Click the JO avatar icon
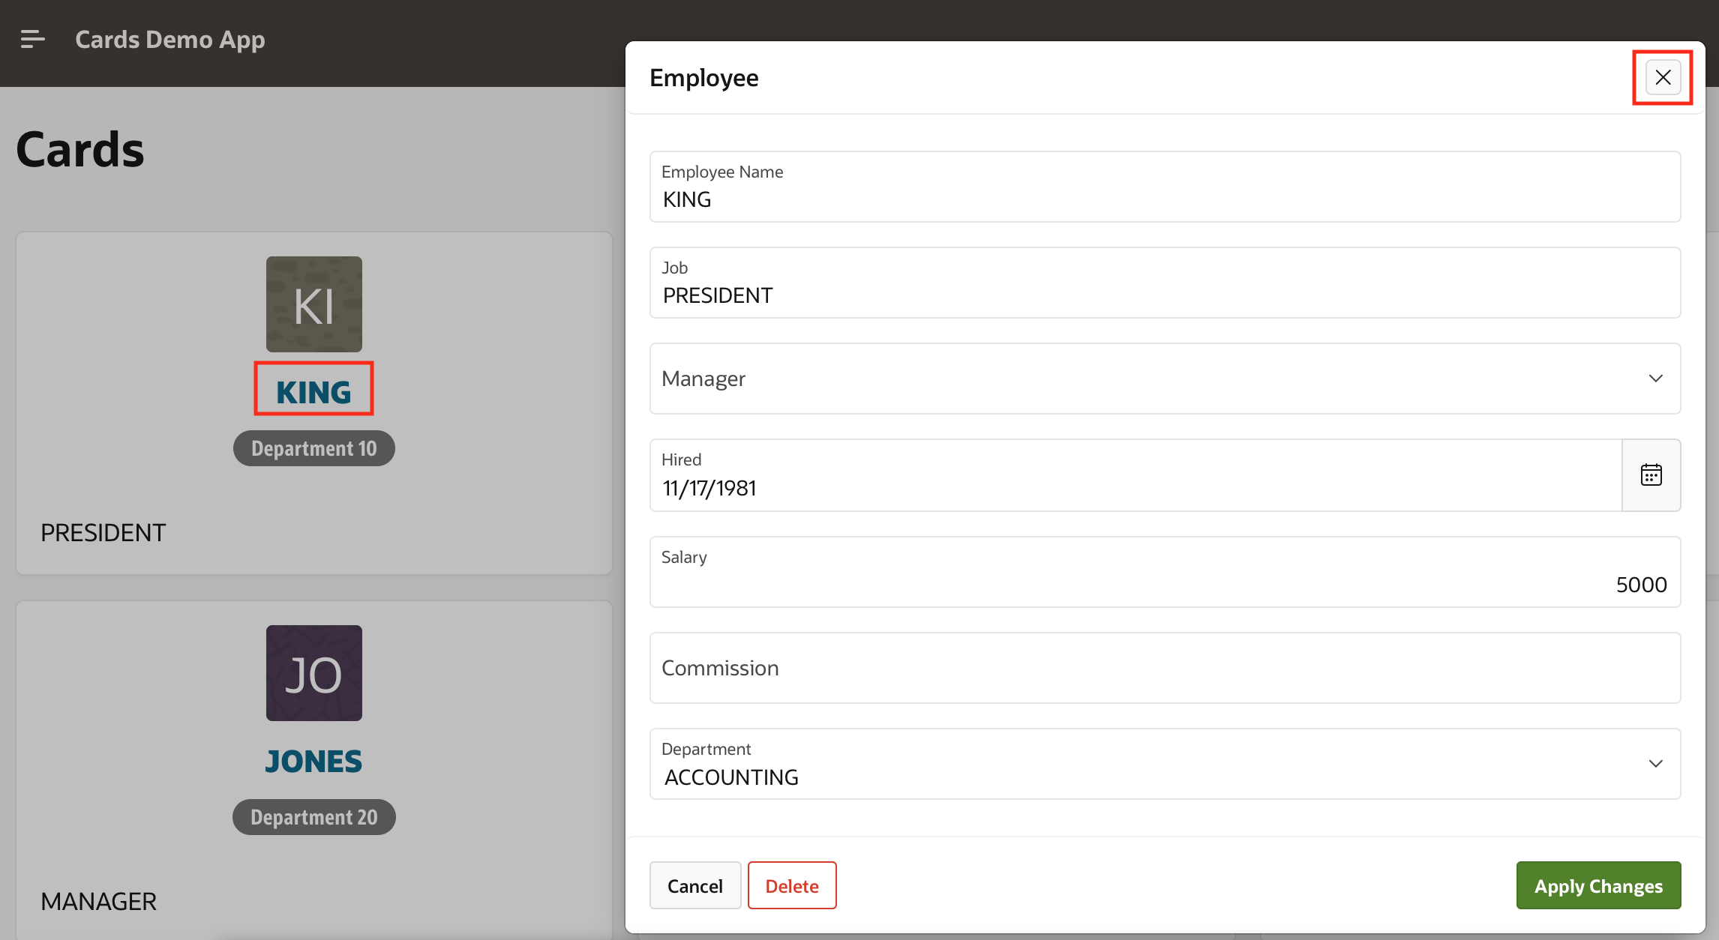 pyautogui.click(x=313, y=673)
